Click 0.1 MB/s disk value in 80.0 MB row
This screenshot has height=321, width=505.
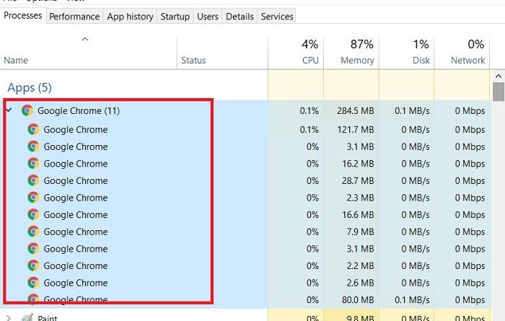(x=412, y=300)
